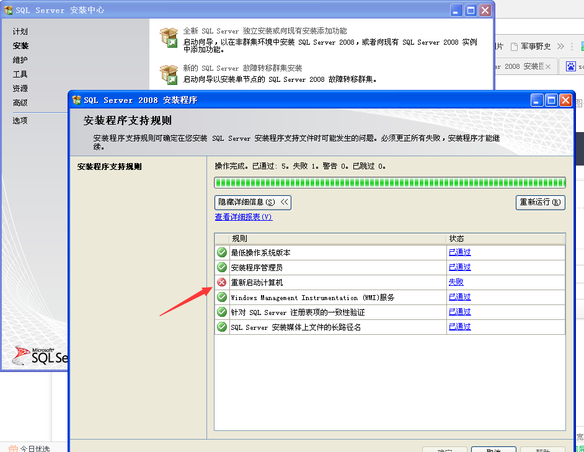
Task: Minimize the SQL Server 安装中心 window
Action: click(456, 10)
